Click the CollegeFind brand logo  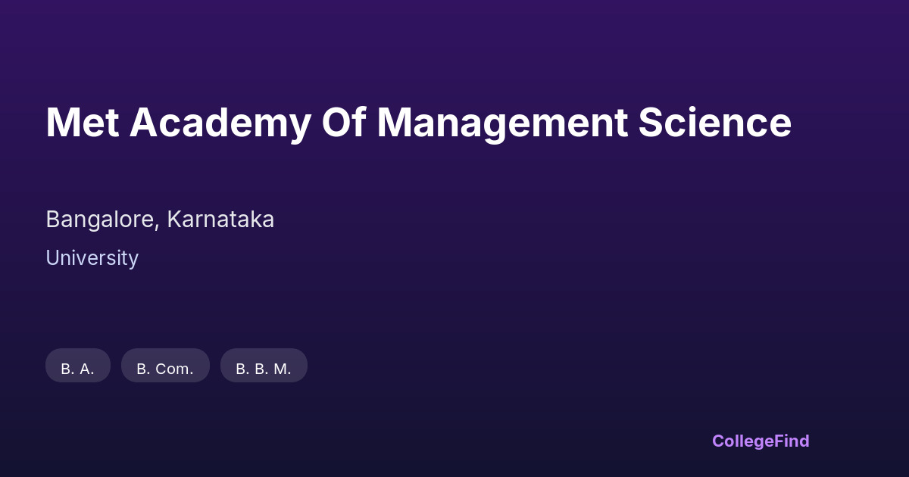tap(761, 441)
